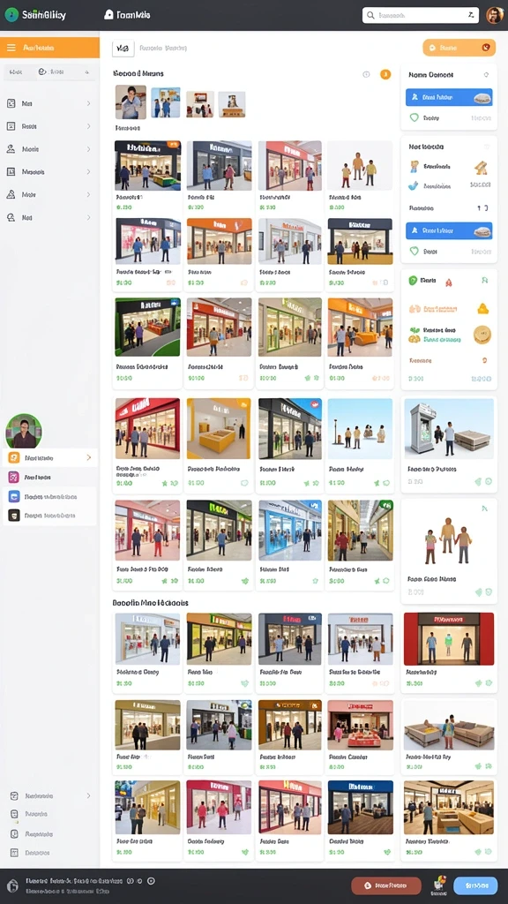Click the magnifier-style icon in the sixth sidebar row
Screen dimensions: 508x904
click(x=11, y=218)
